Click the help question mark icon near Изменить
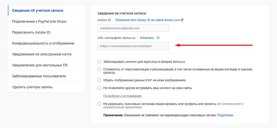277x128 pixels. pyautogui.click(x=158, y=38)
